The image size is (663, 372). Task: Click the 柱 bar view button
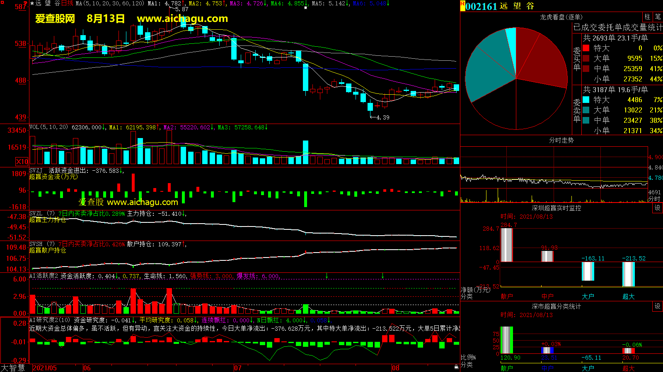point(647,17)
